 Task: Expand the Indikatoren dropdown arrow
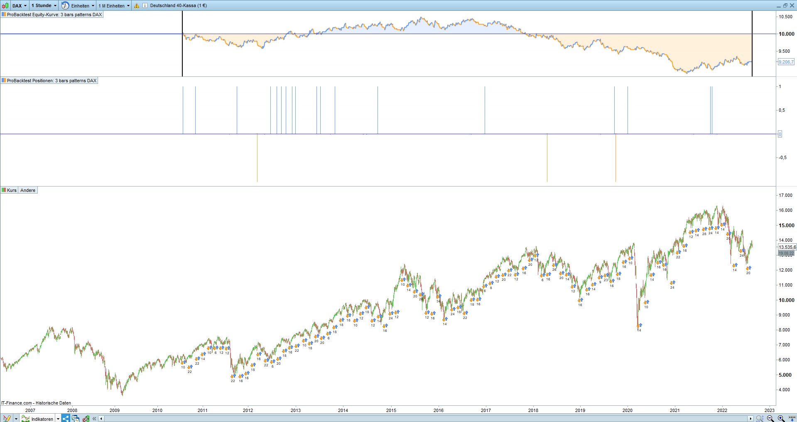pyautogui.click(x=58, y=419)
